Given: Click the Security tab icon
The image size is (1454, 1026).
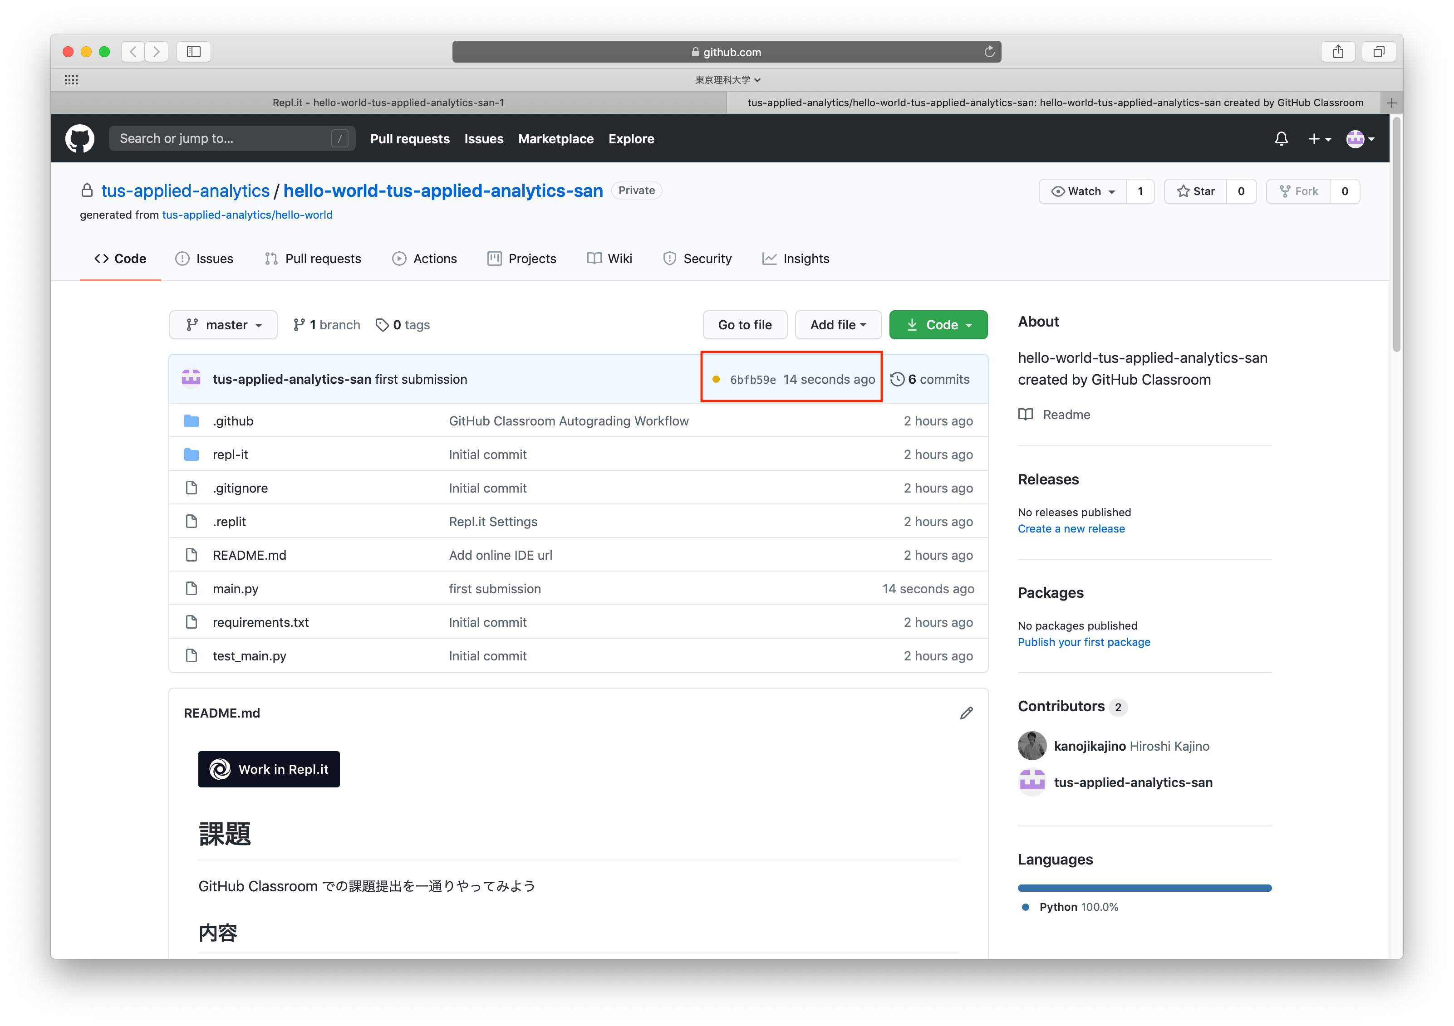Looking at the screenshot, I should (668, 259).
